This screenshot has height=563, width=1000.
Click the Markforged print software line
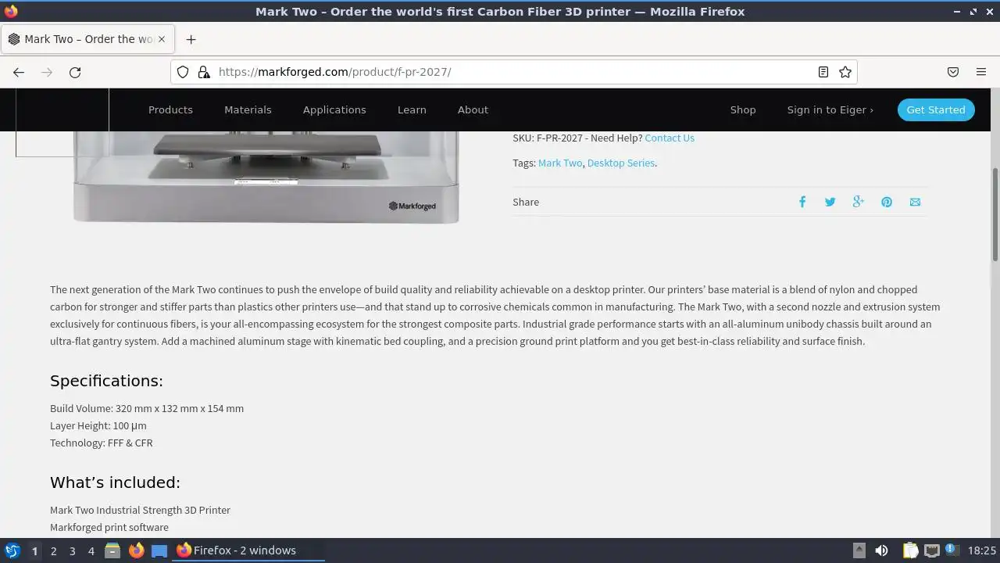pos(109,527)
